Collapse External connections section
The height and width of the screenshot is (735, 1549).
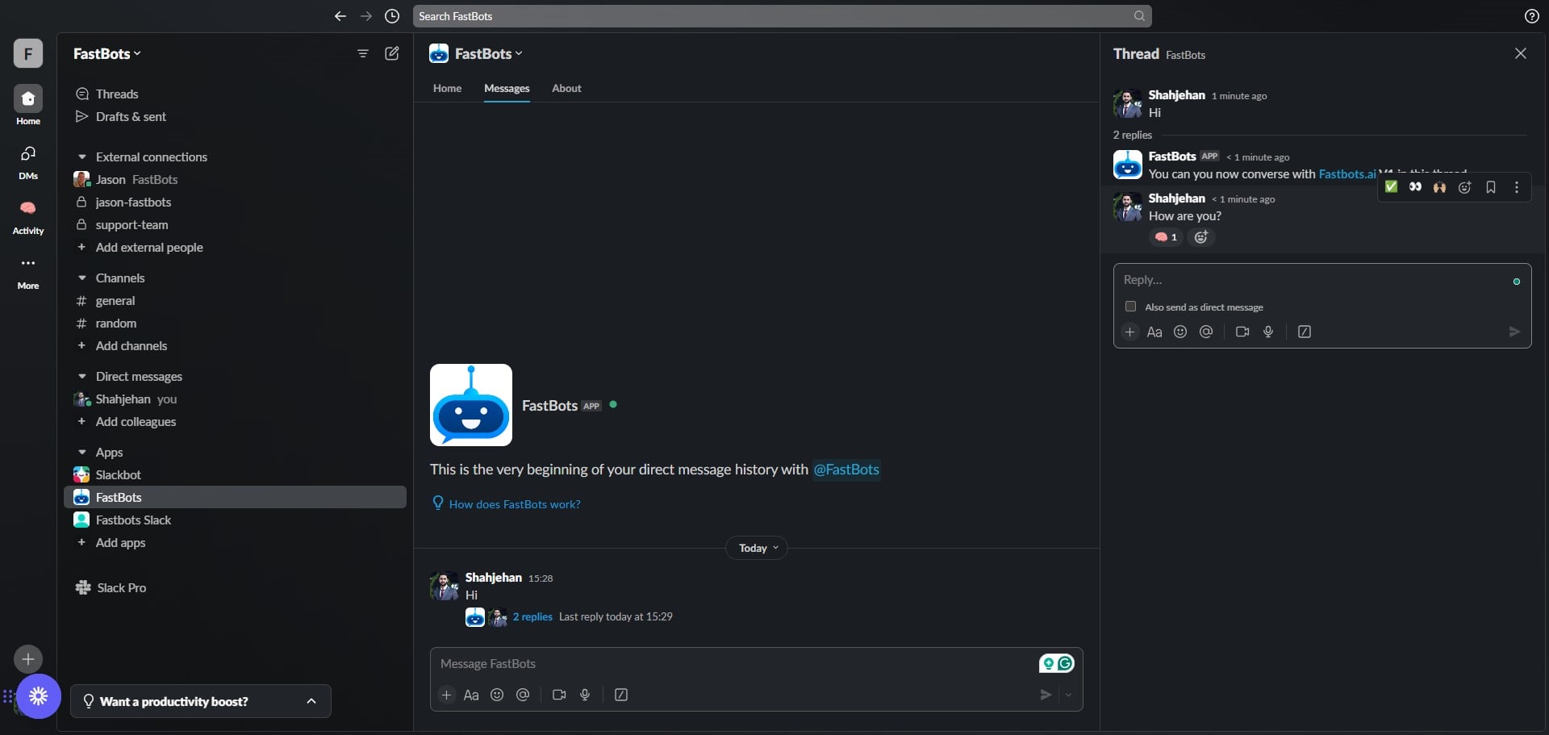(x=81, y=157)
